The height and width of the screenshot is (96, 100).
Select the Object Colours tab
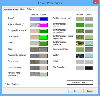(x=27, y=9)
